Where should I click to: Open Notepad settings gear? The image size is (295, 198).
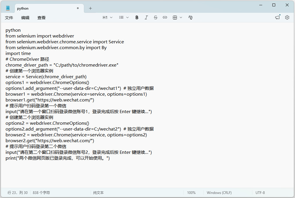coord(287,17)
